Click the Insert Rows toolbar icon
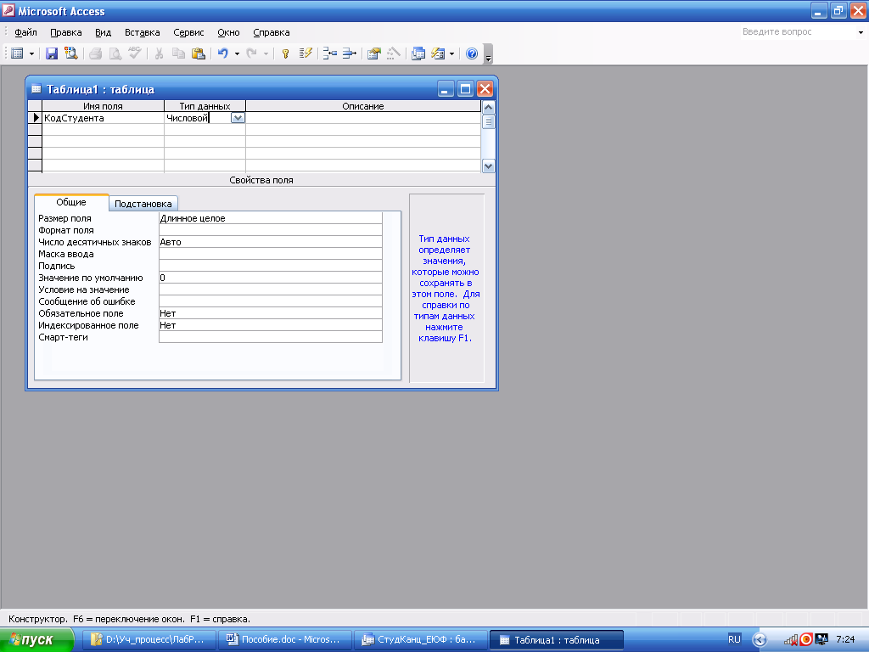869x652 pixels. pos(330,53)
